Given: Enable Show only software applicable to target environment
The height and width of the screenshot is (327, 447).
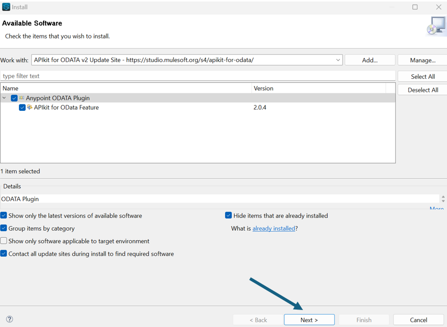Looking at the screenshot, I should click(x=4, y=241).
